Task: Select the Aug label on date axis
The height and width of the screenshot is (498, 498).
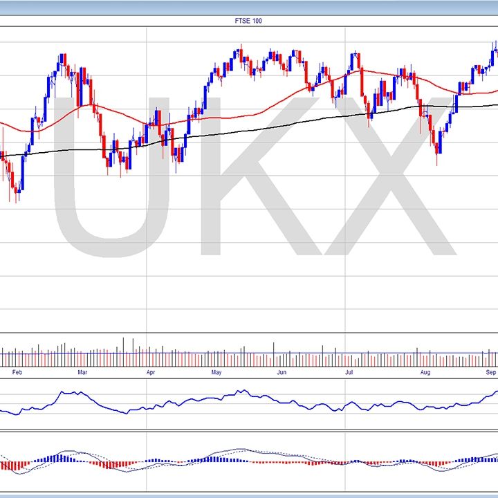Action: pyautogui.click(x=425, y=373)
